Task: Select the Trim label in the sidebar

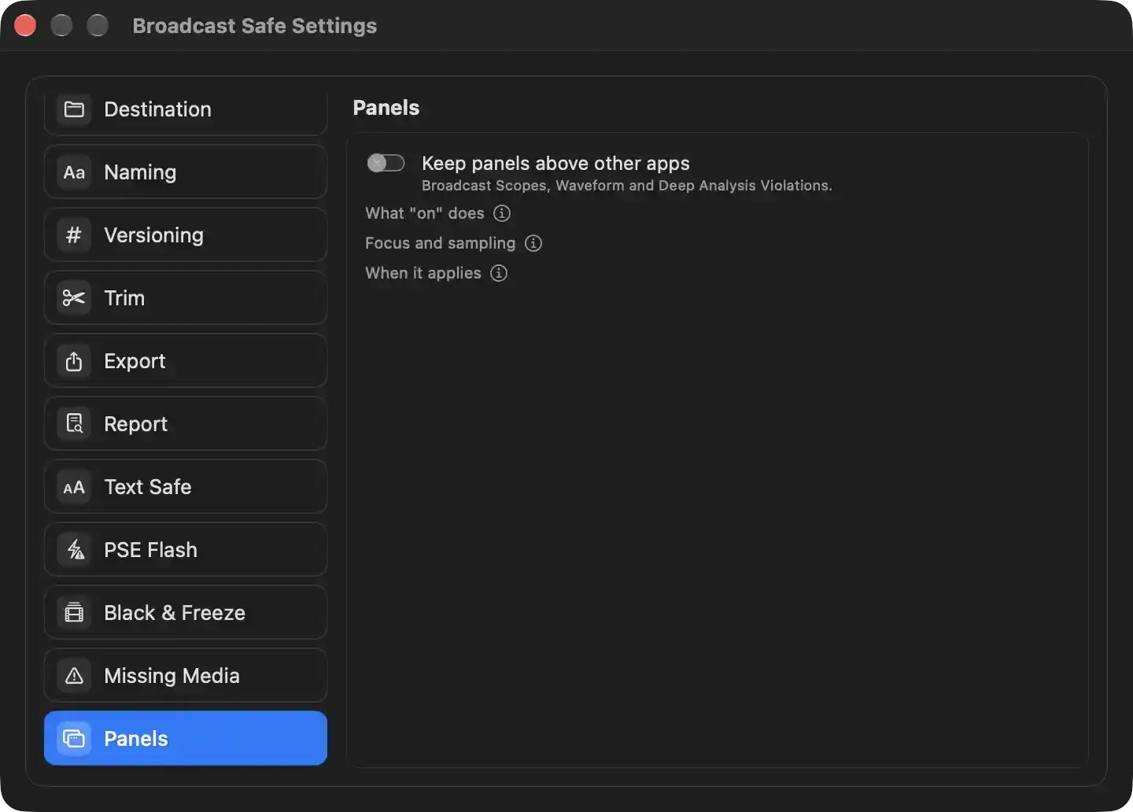Action: point(124,298)
